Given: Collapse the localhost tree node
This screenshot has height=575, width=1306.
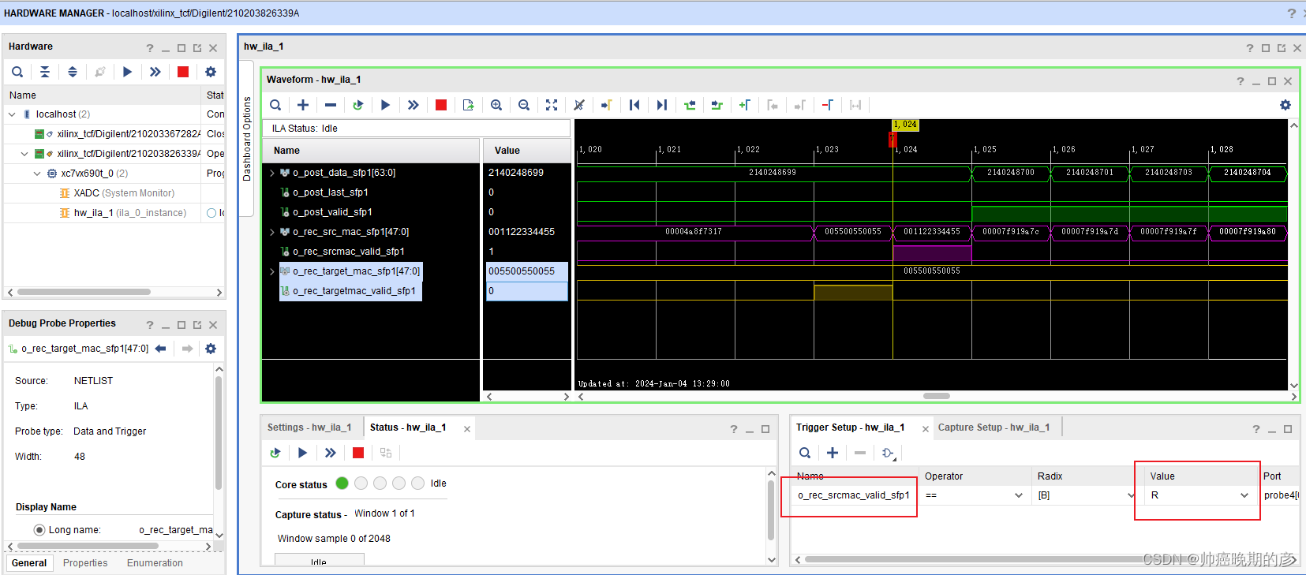Looking at the screenshot, I should point(12,114).
